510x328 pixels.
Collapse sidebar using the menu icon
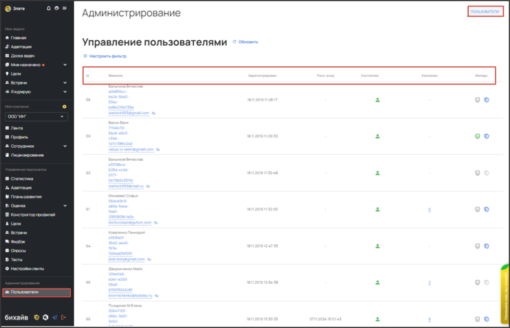[65, 8]
